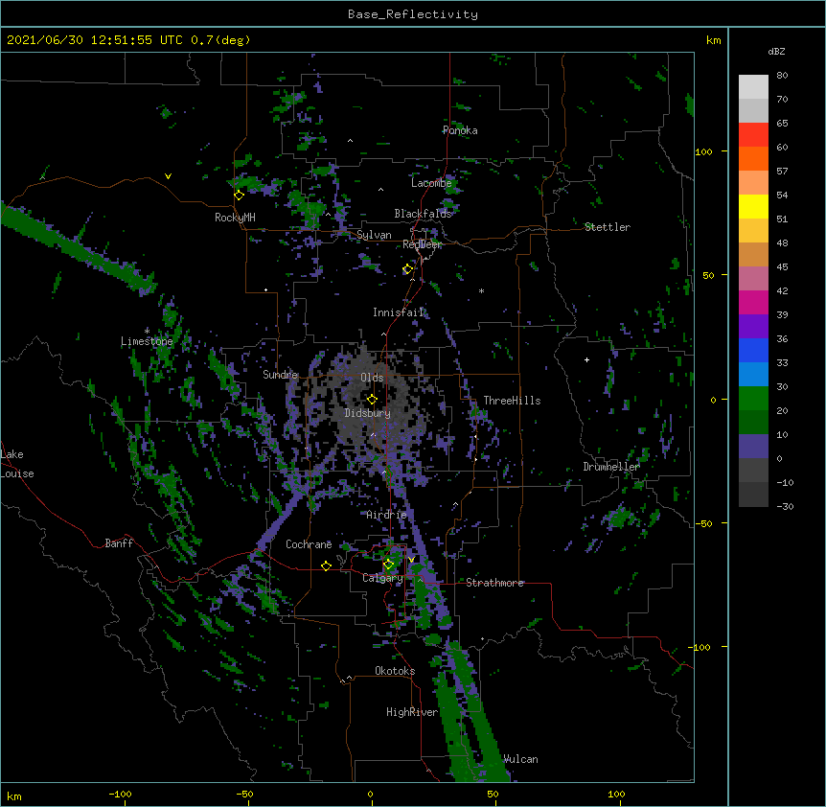Viewport: 826px width, 807px height.
Task: Click the white asterisk east of Innisfail
Action: click(481, 290)
